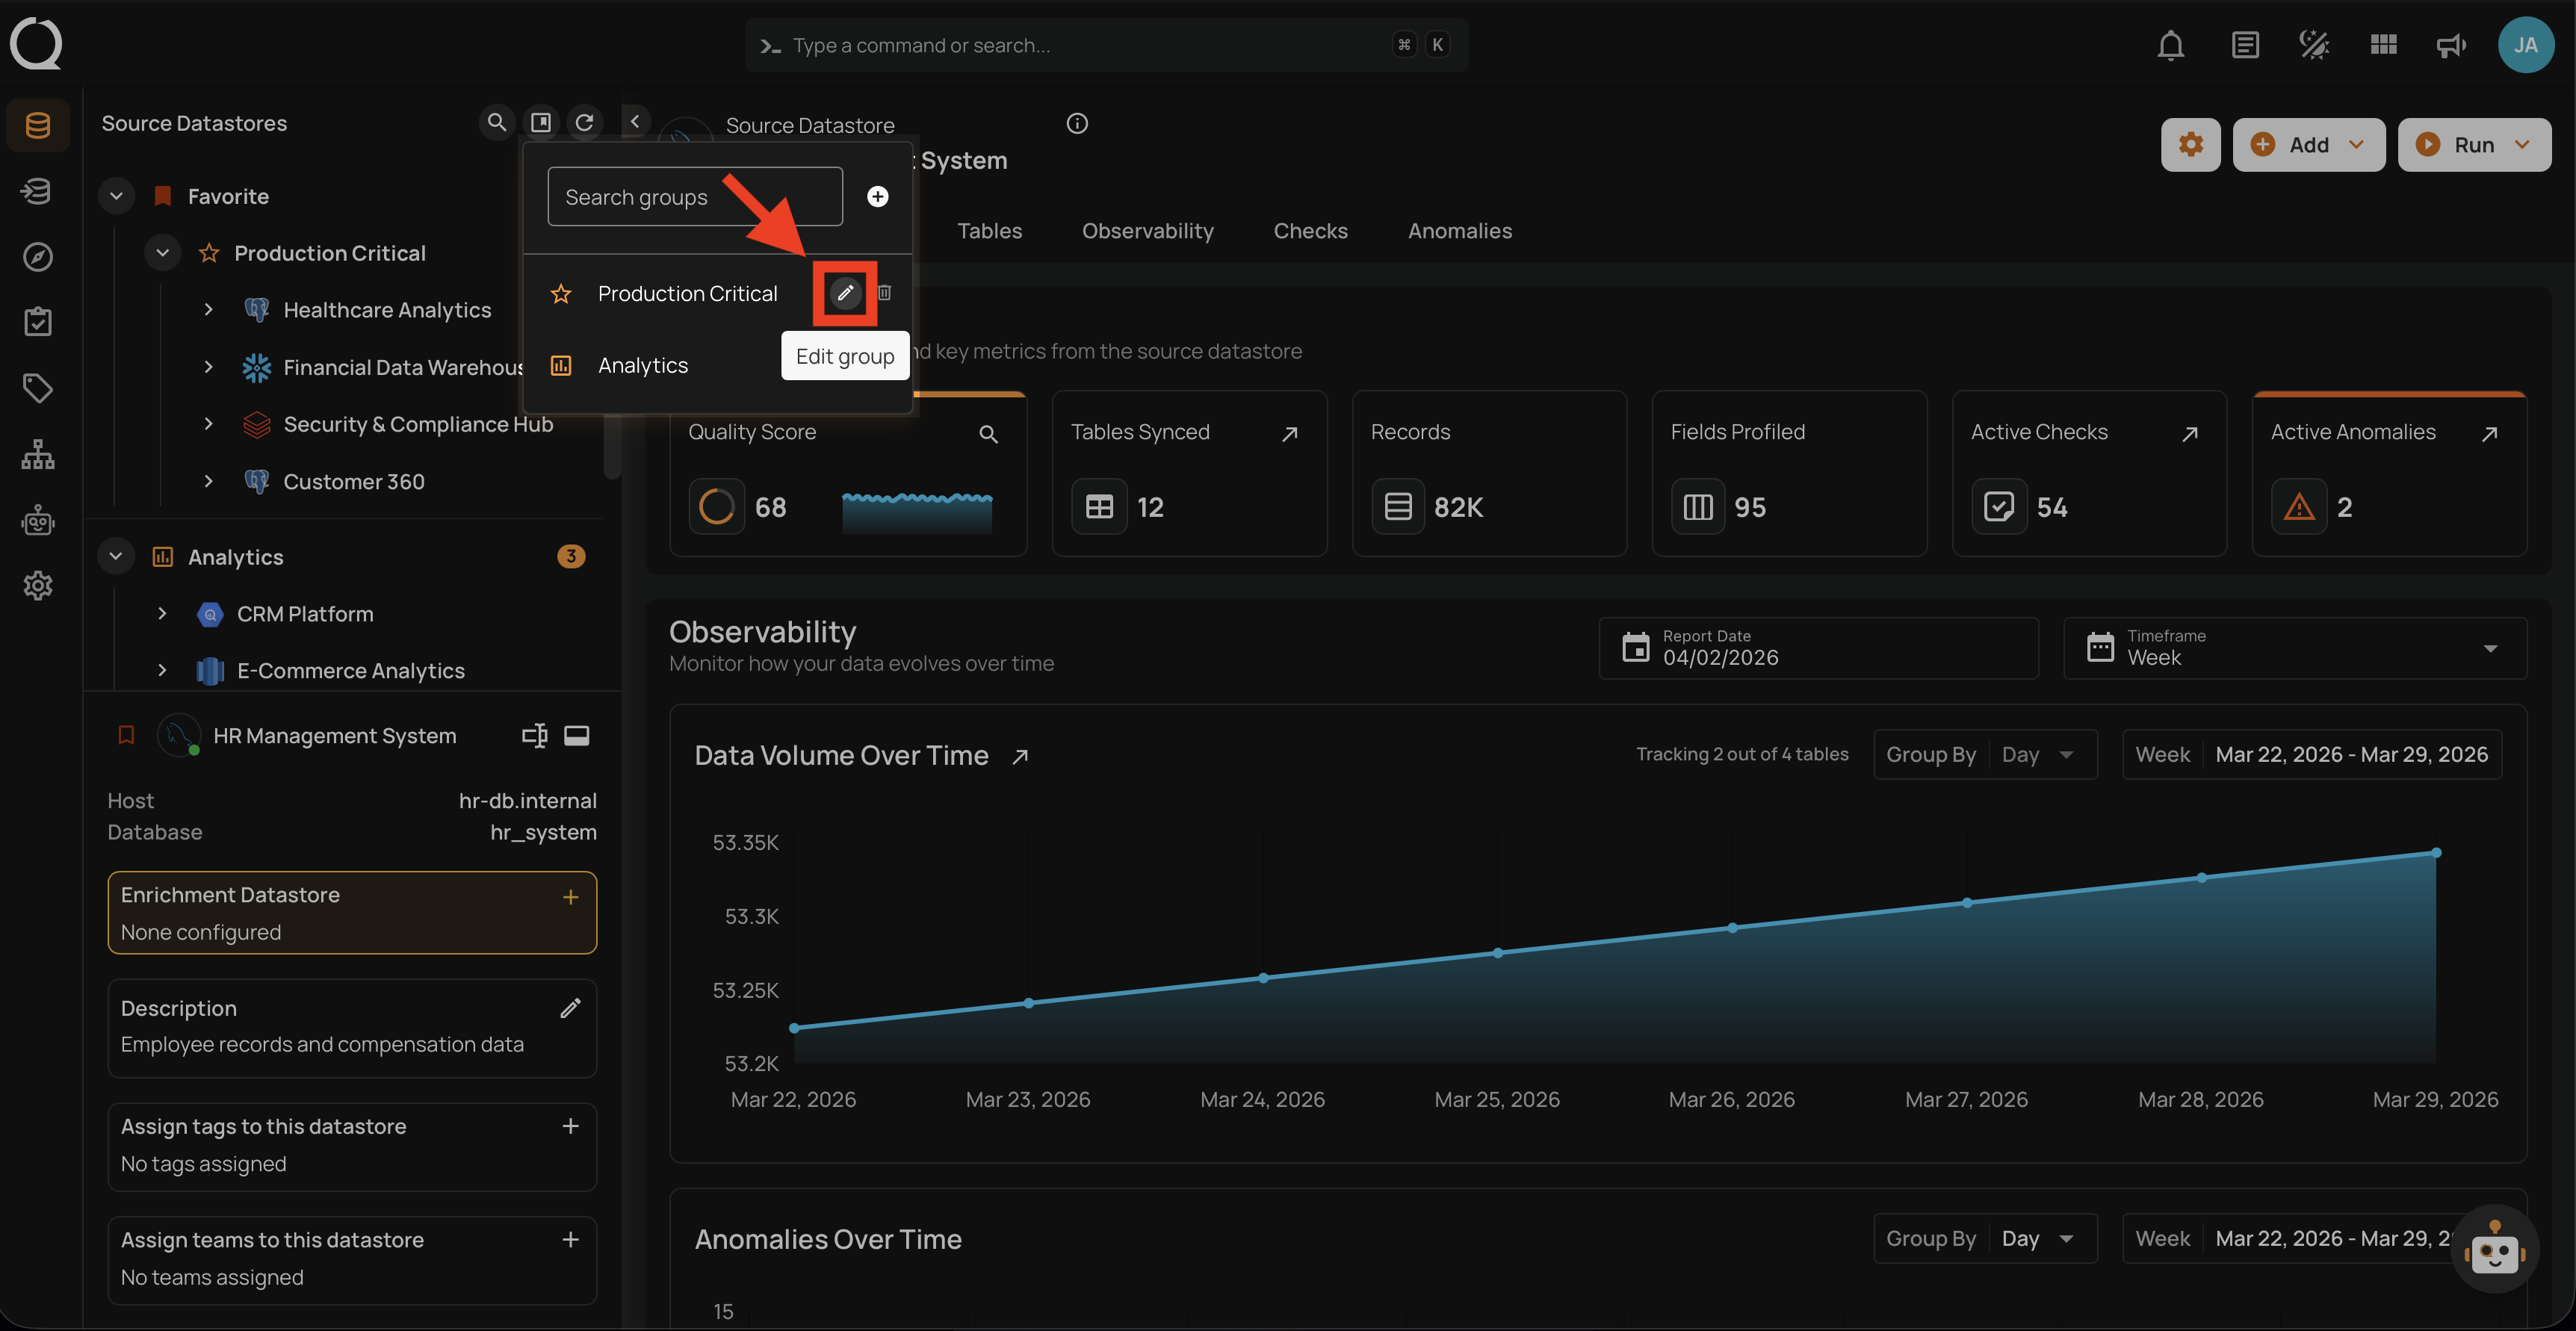Click the add new group plus icon
The image size is (2576, 1331).
coord(877,196)
